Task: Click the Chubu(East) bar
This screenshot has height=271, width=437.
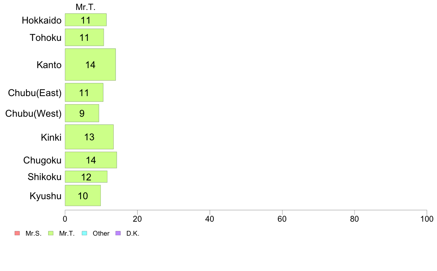Action: [84, 92]
